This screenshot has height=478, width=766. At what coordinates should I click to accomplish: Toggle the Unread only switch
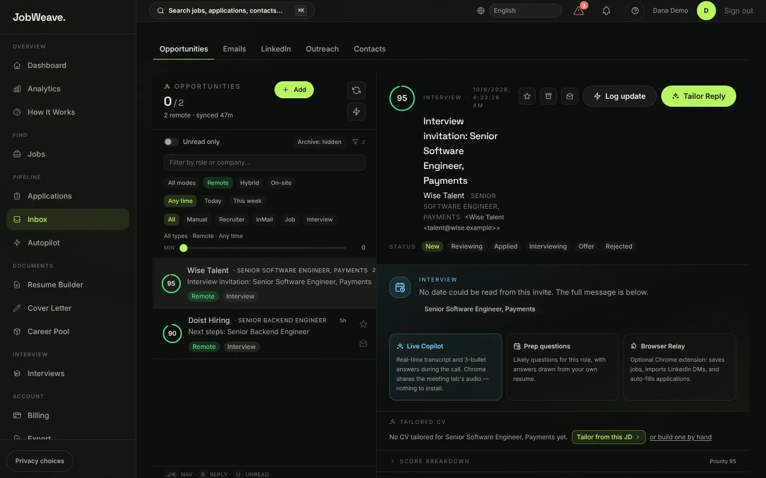click(171, 142)
